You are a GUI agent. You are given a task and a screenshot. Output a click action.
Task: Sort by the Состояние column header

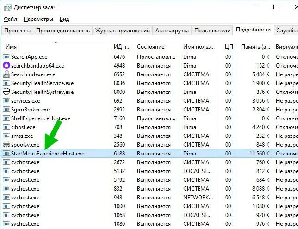(x=157, y=47)
